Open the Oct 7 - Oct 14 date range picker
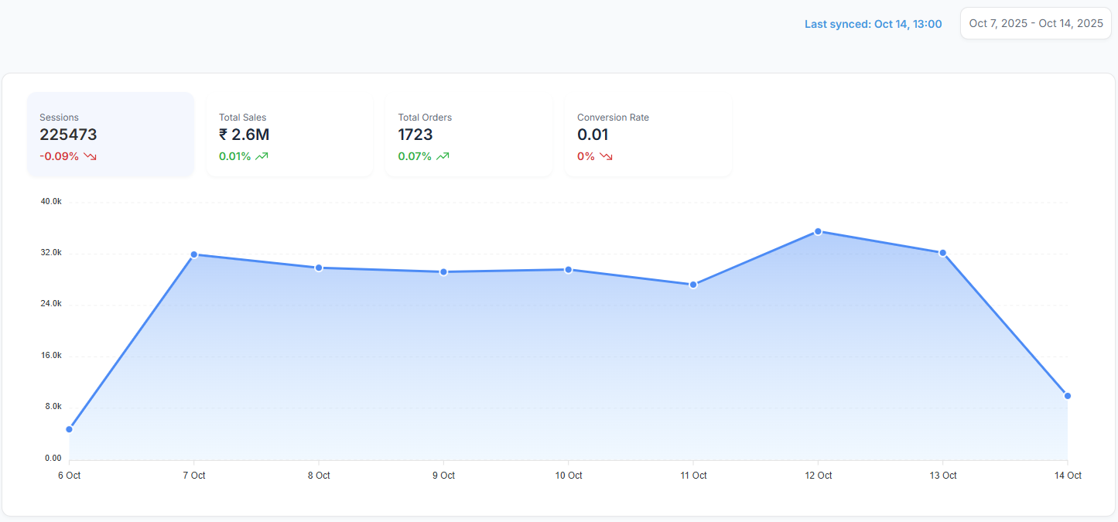1118x522 pixels. coord(1035,23)
